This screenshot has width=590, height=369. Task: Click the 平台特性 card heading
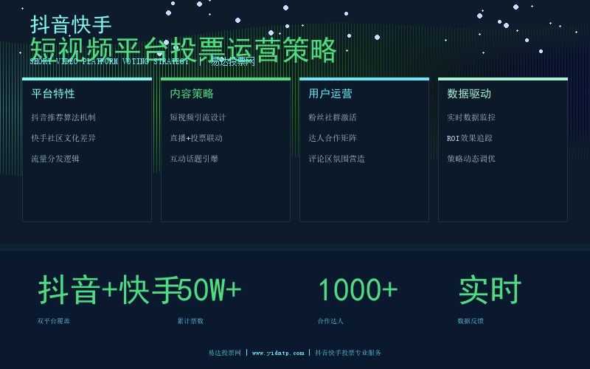click(53, 94)
